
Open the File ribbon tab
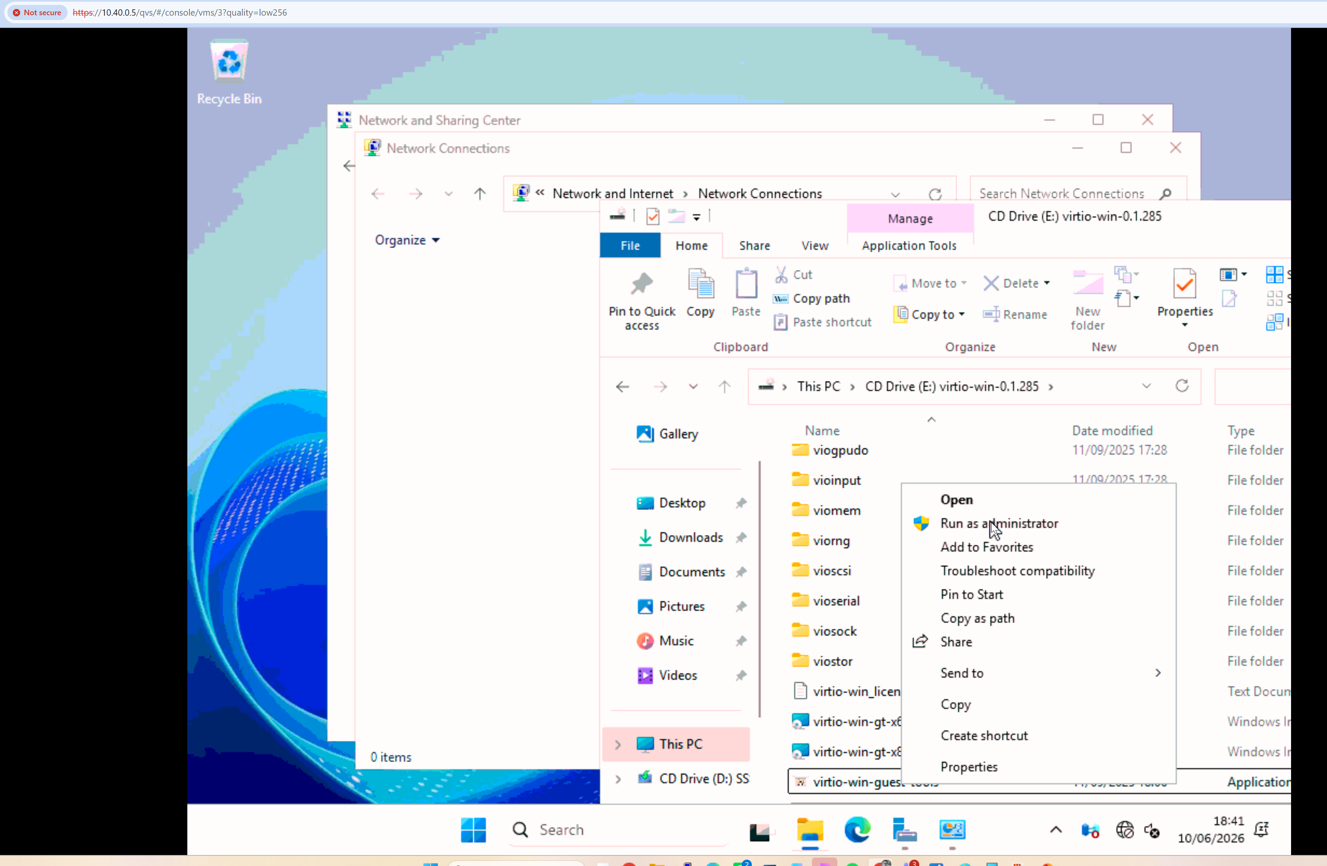(630, 246)
